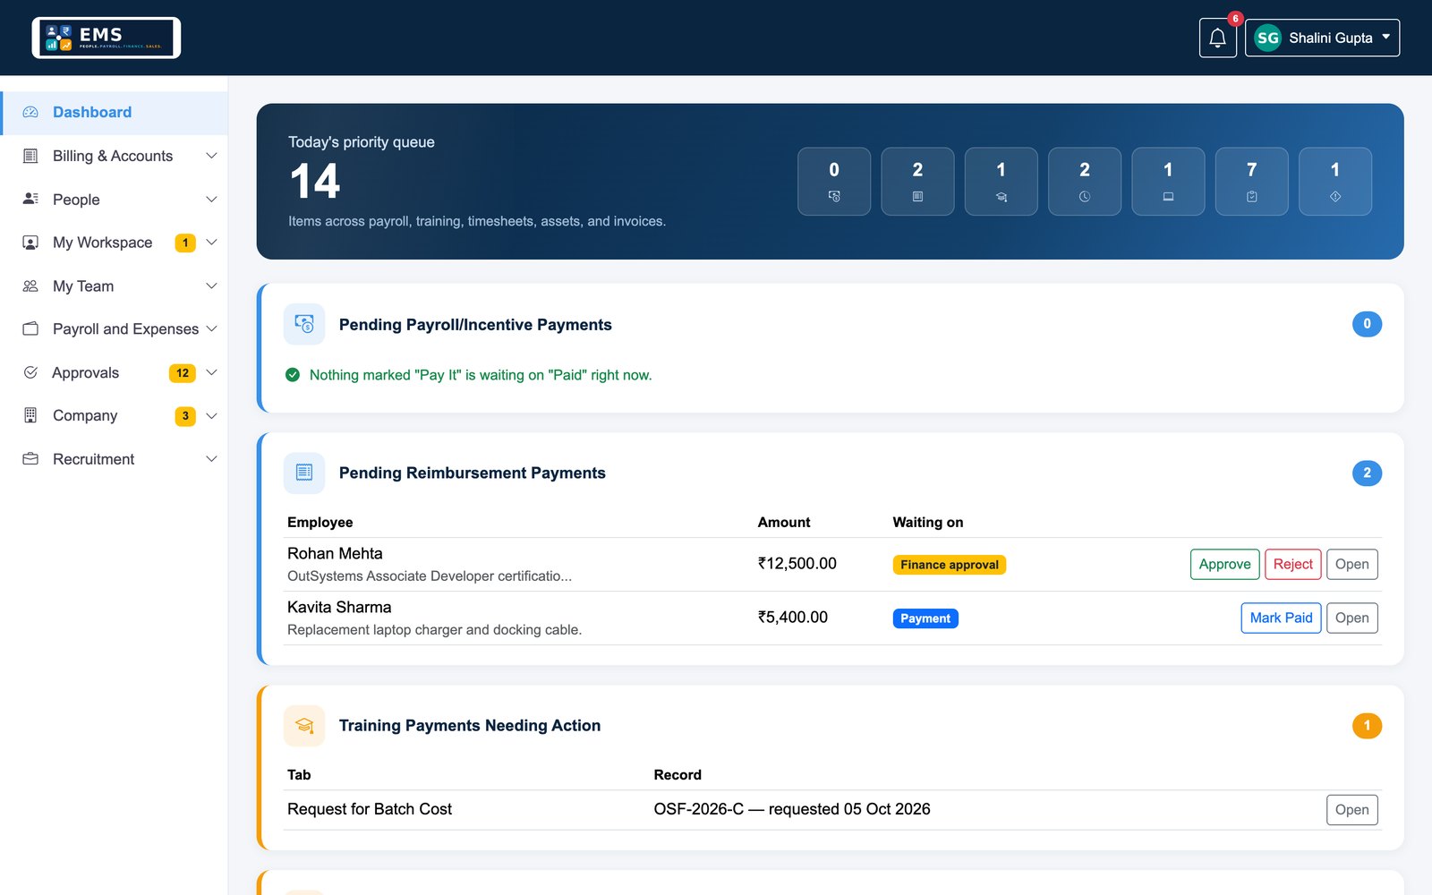Open the Request for Batch Cost record
This screenshot has height=895, width=1432.
point(1351,810)
